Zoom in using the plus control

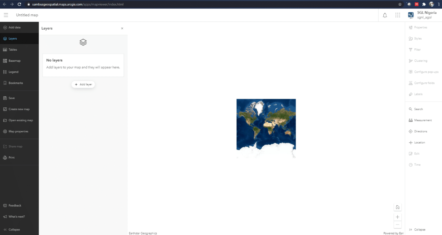(397, 217)
